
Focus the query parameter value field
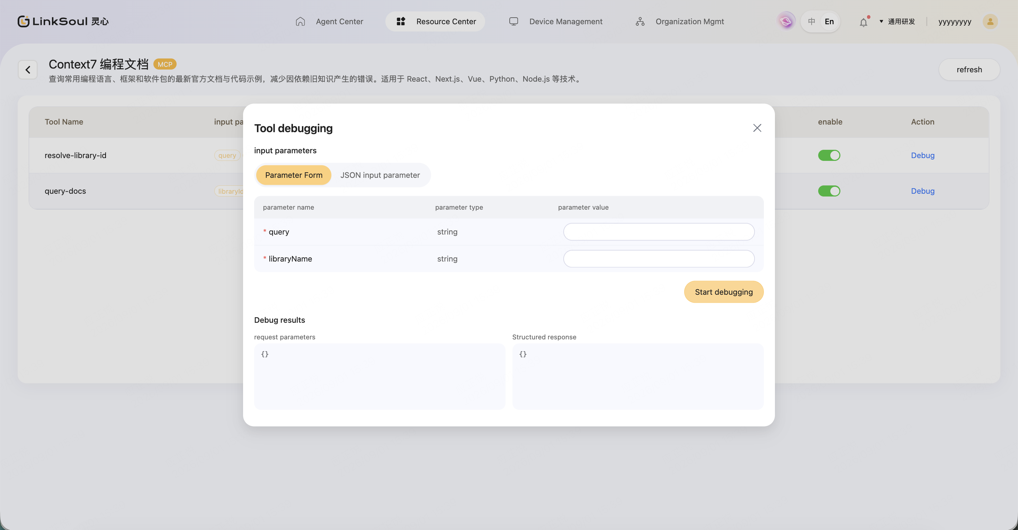[x=659, y=232]
